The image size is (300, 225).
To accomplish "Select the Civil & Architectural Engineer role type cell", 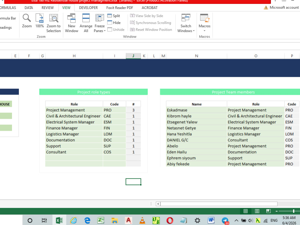I will pyautogui.click(x=74, y=116).
